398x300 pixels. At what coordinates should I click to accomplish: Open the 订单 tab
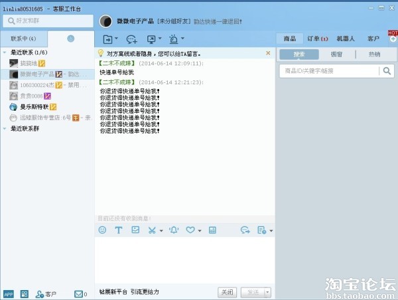[x=318, y=38]
